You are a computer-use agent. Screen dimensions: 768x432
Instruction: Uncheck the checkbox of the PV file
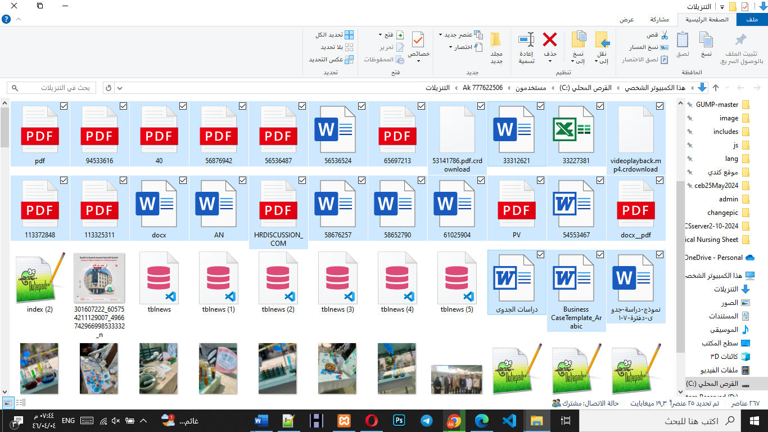pyautogui.click(x=540, y=180)
